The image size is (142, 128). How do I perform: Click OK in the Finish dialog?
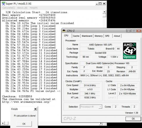[24, 124]
